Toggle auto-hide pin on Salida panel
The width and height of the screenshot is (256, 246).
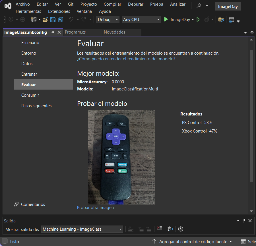[x=244, y=221]
